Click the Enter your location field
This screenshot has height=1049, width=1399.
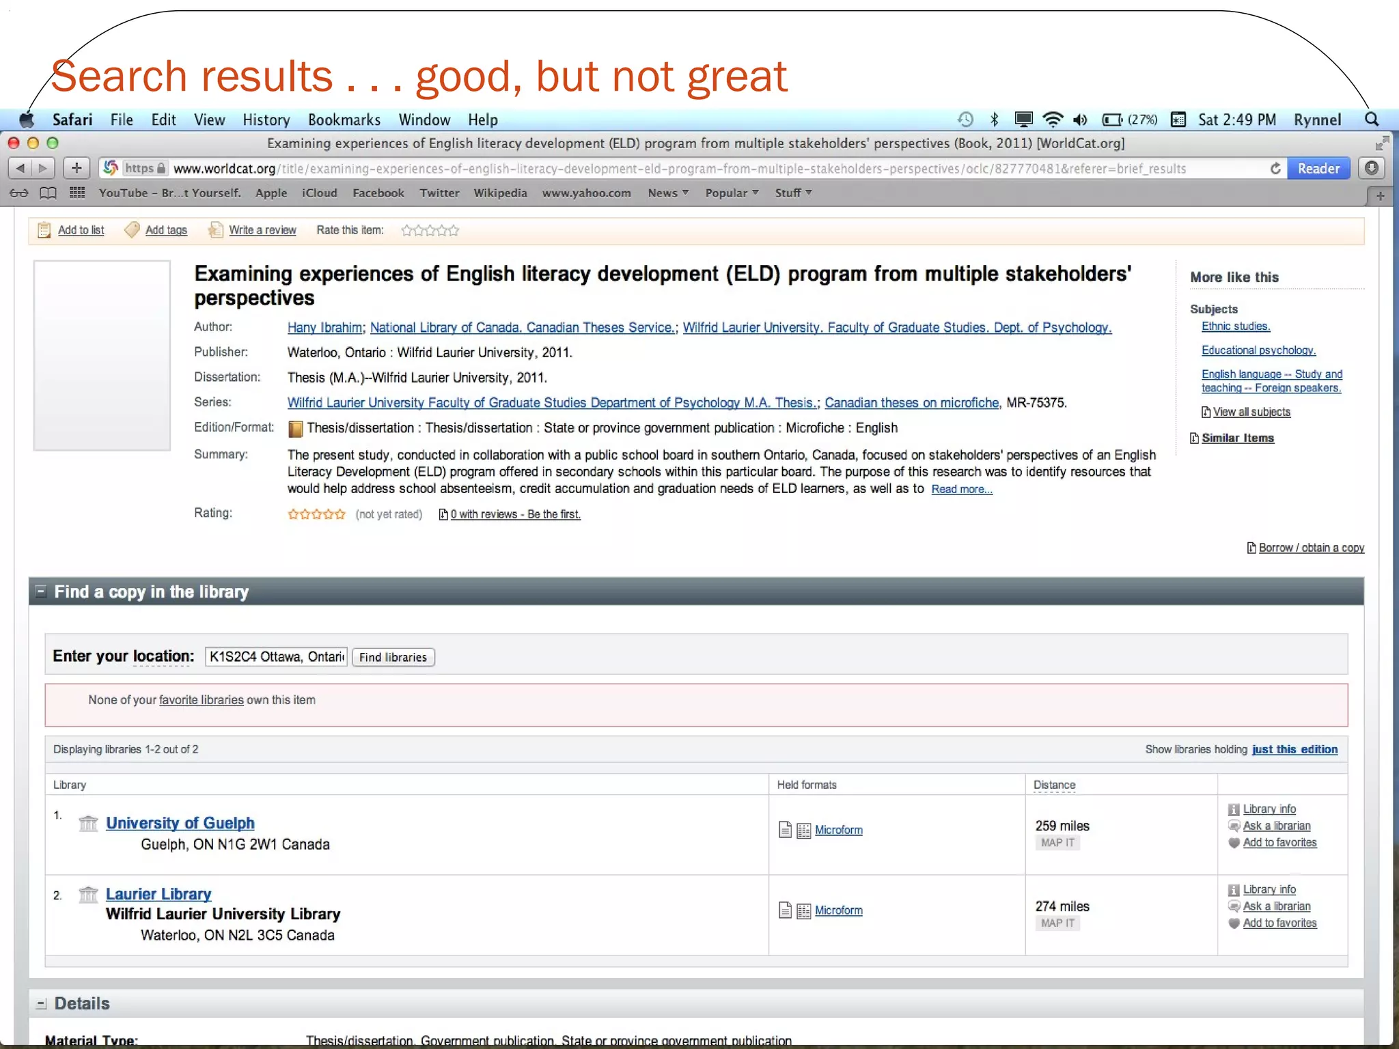coord(276,656)
